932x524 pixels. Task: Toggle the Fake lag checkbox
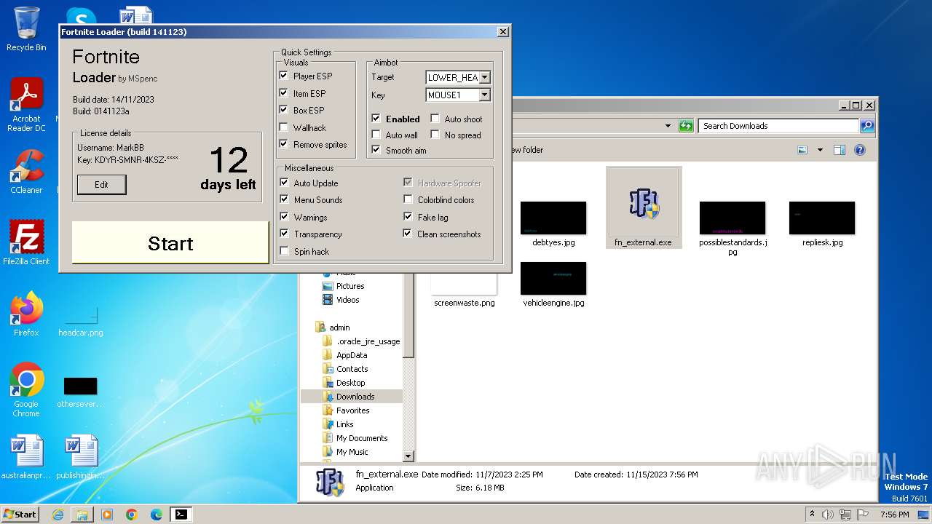click(x=408, y=217)
